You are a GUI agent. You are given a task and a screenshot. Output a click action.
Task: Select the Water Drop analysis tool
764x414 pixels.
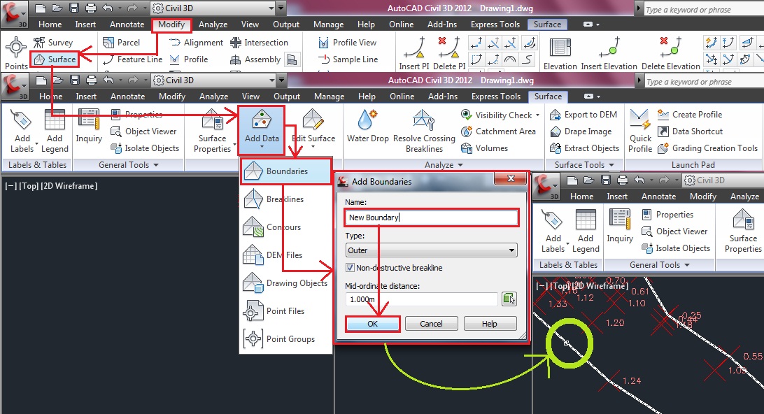tap(367, 126)
